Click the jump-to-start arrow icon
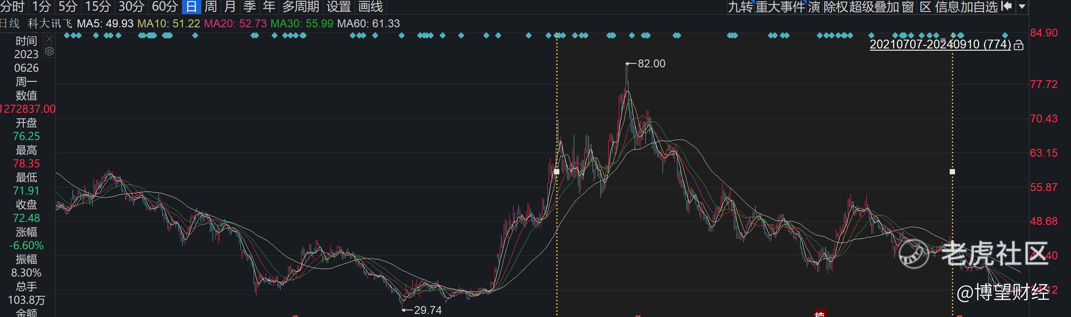1071x317 pixels. 1007,6
